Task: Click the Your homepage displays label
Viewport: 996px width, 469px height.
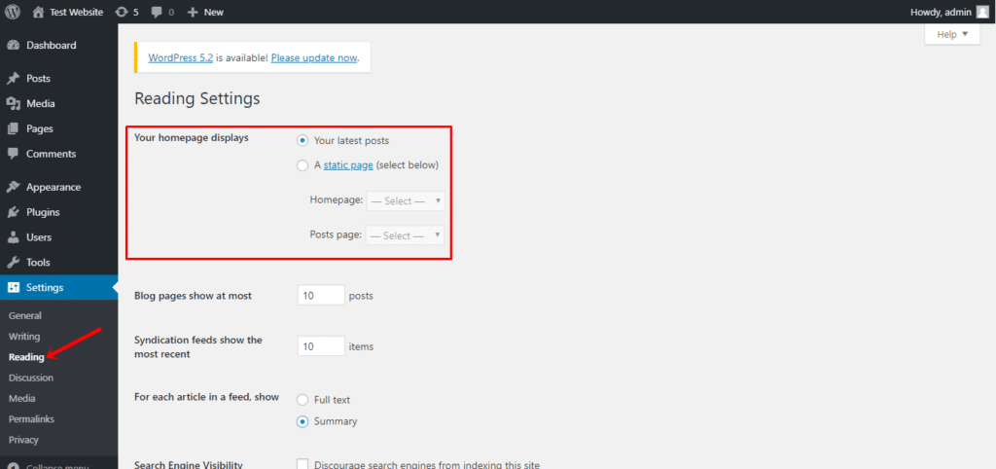Action: tap(192, 137)
